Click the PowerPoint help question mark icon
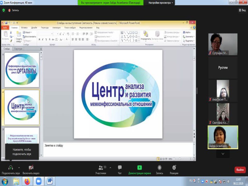Screen dimensions: 248x186 click(194, 28)
